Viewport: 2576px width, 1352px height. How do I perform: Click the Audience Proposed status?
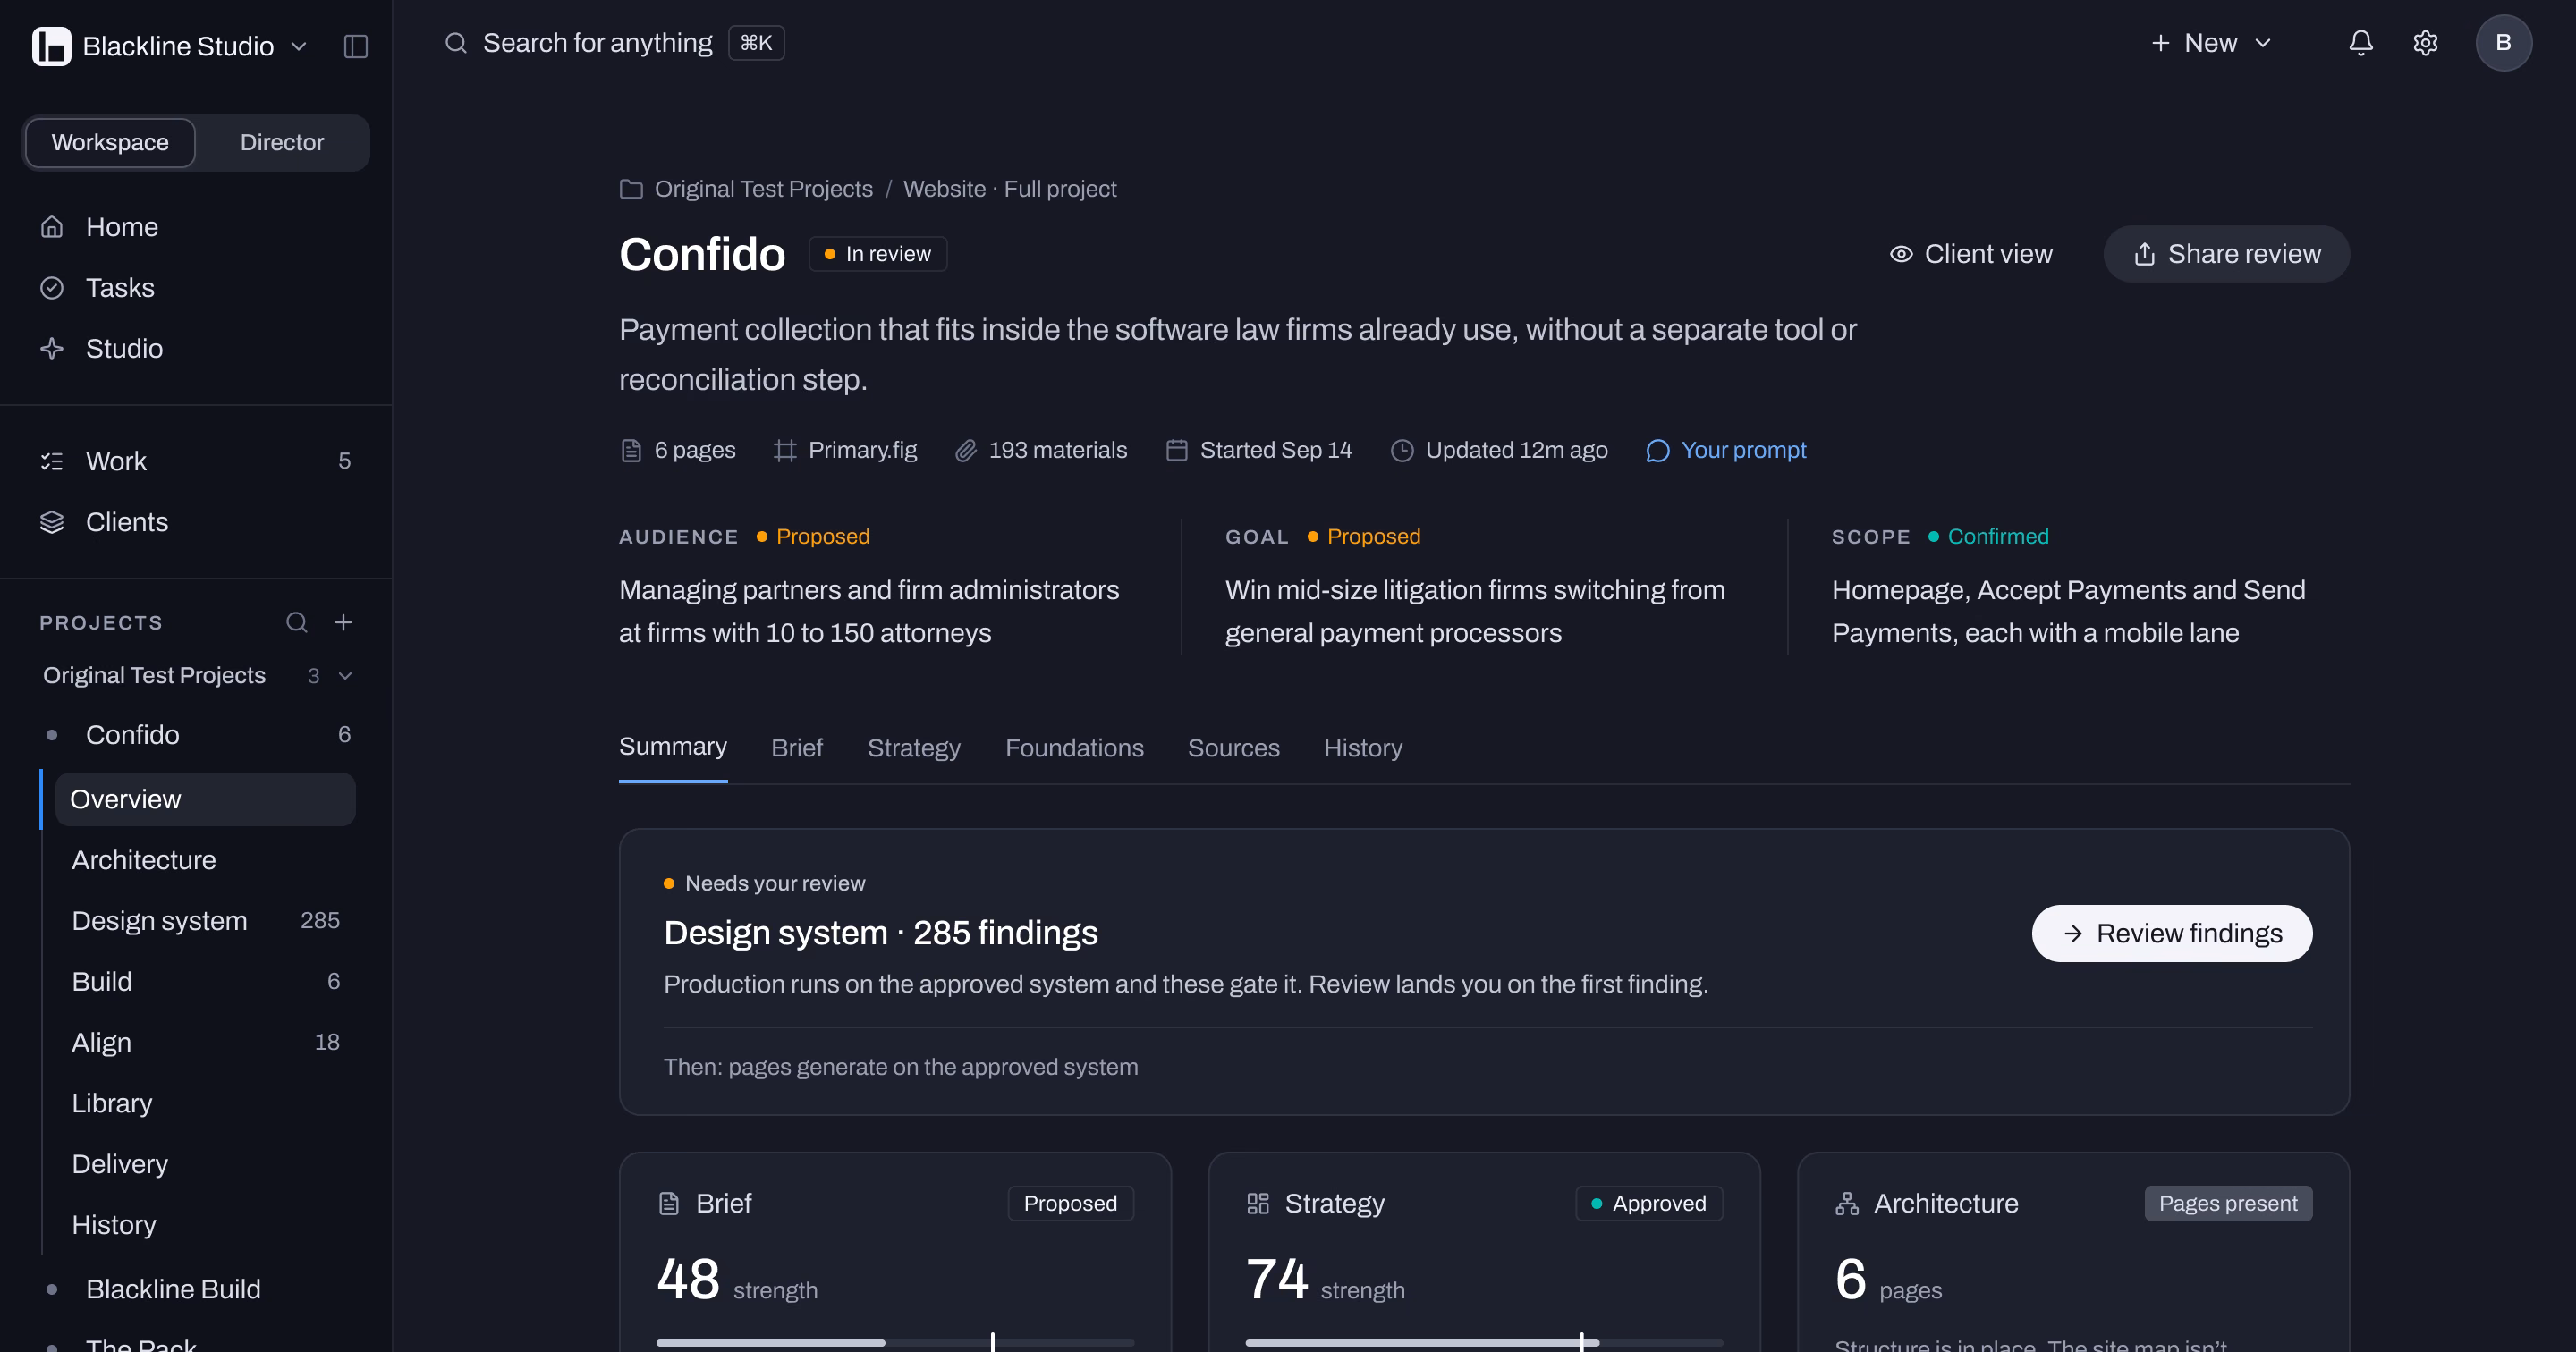click(x=813, y=537)
